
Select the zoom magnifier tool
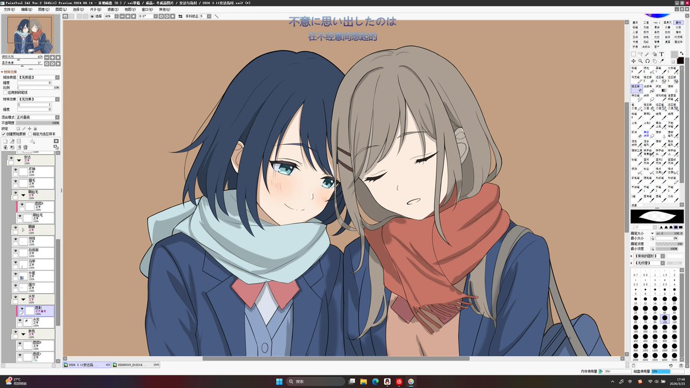[x=641, y=61]
